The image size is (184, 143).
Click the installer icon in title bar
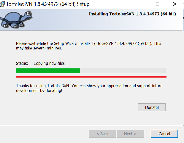click(x=2, y=4)
